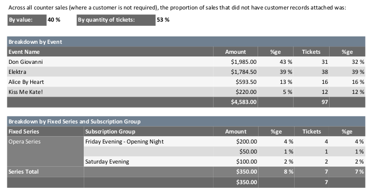Viewport: 372px width, 191px height.
Task: Select the Saturday Evening subscription row
Action: (x=225, y=161)
